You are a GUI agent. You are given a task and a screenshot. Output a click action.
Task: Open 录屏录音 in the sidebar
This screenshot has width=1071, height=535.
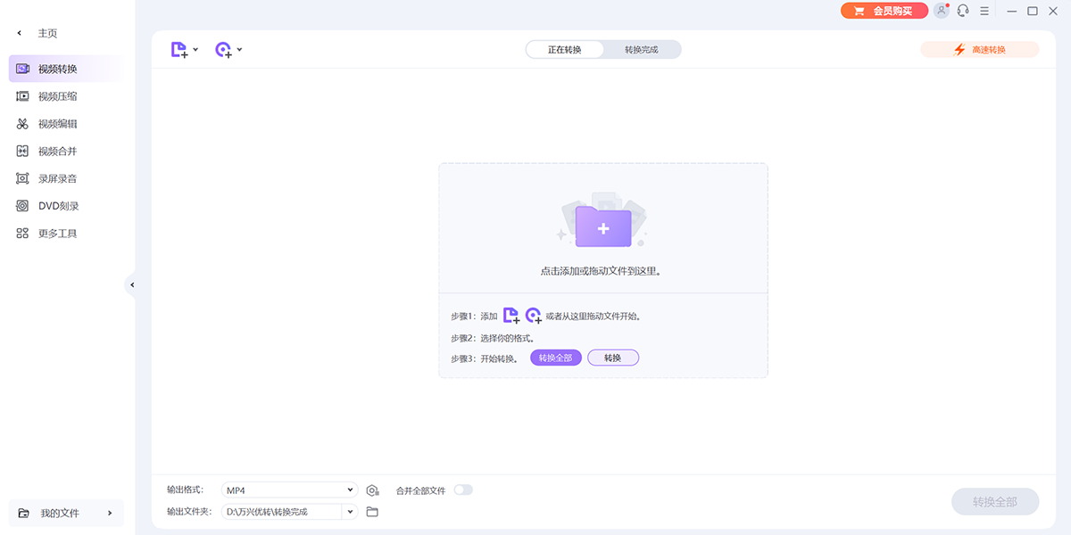[57, 178]
